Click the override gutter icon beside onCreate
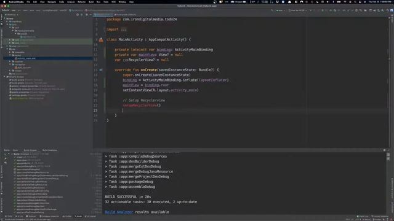This screenshot has width=394, height=221. 101,70
